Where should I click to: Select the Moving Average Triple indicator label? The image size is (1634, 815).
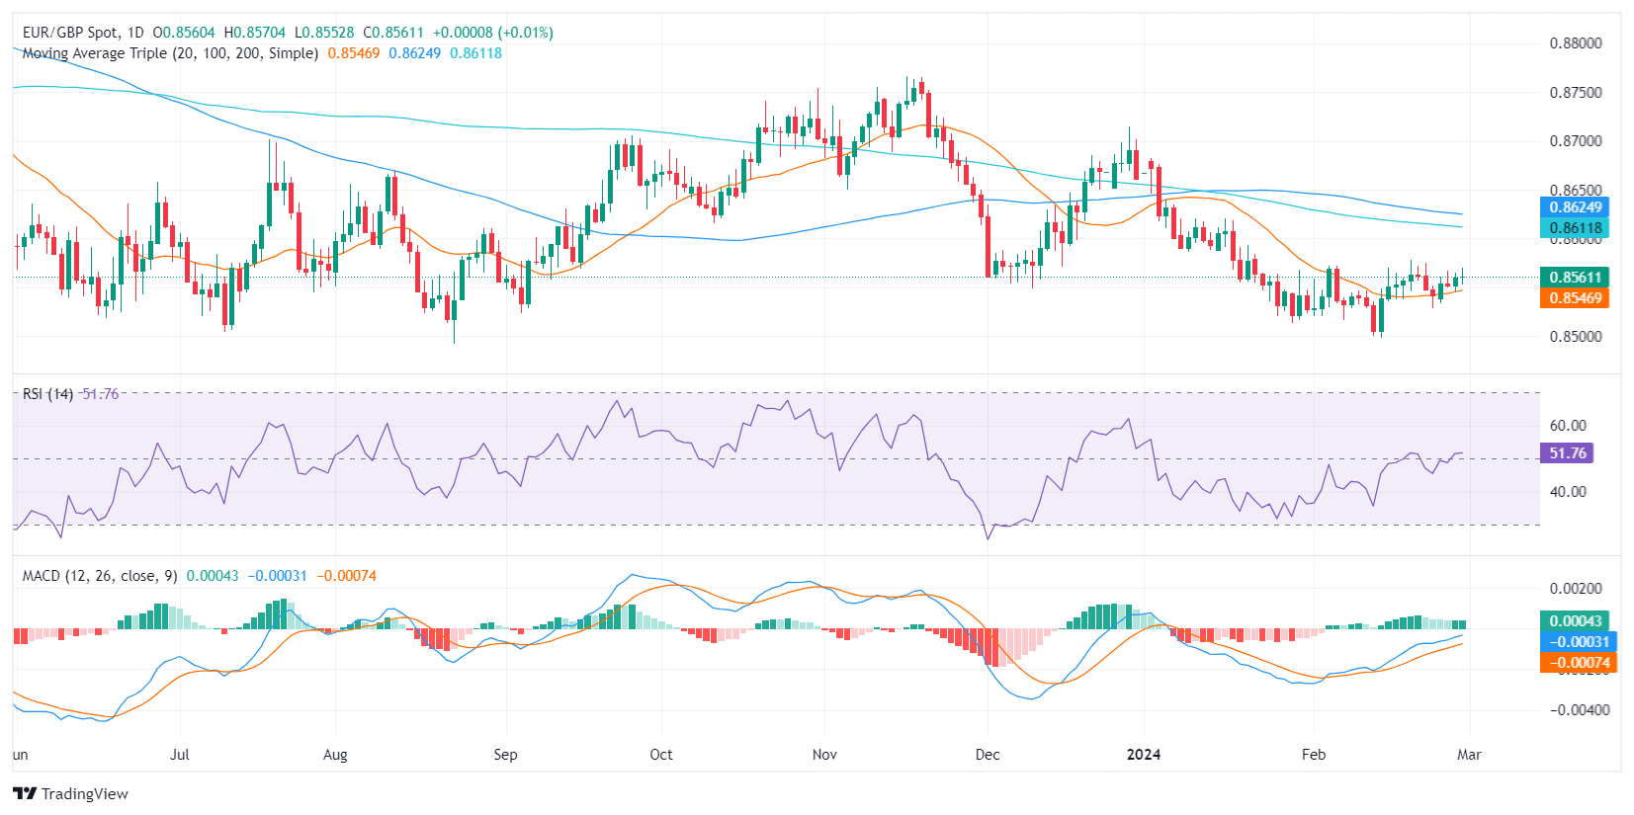(x=170, y=53)
